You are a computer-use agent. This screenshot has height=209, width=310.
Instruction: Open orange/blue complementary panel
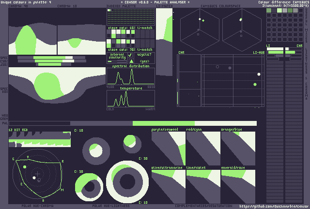(238, 149)
